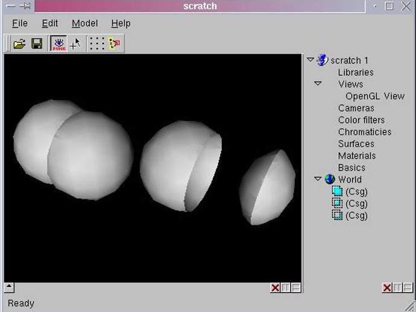Click the Ready status bar text
This screenshot has width=416, height=312.
click(21, 303)
